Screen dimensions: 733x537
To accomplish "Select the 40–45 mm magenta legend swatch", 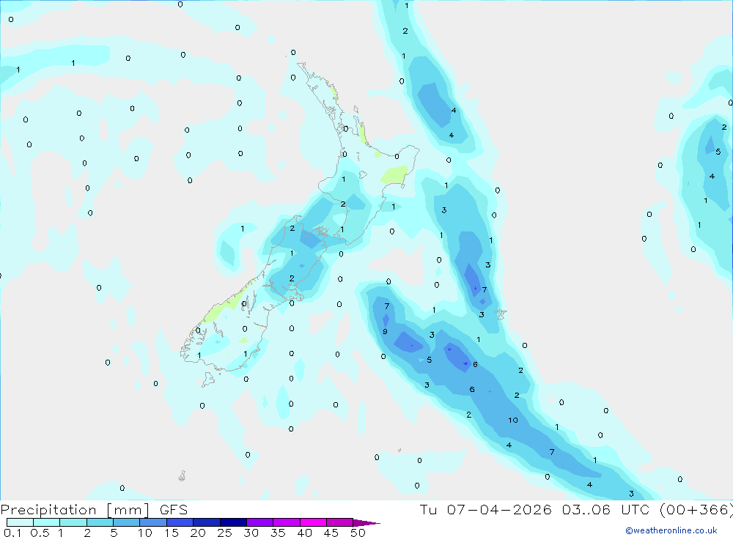I will pos(313,522).
